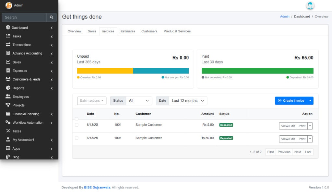This screenshot has width=332, height=193.
Task: Click the Admin logo icon at top left
Action: pos(9,6)
